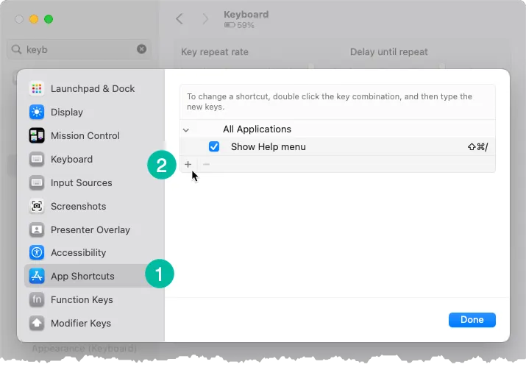
Task: Uncheck the Show Help menu checkbox
Action: [213, 146]
